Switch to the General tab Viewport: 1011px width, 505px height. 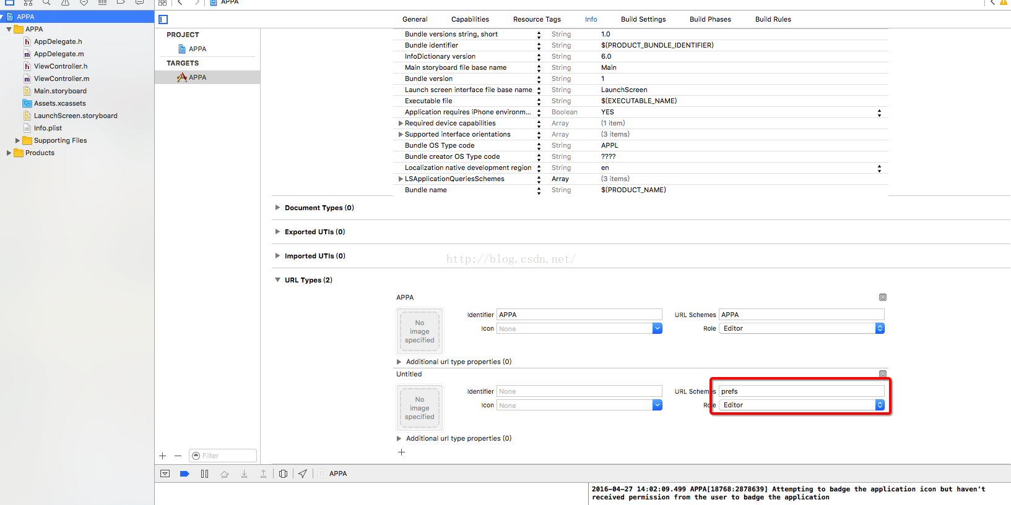point(415,19)
